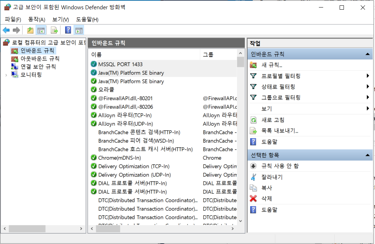Click 새 규칙... action link
This screenshot has width=375, height=244.
272,65
